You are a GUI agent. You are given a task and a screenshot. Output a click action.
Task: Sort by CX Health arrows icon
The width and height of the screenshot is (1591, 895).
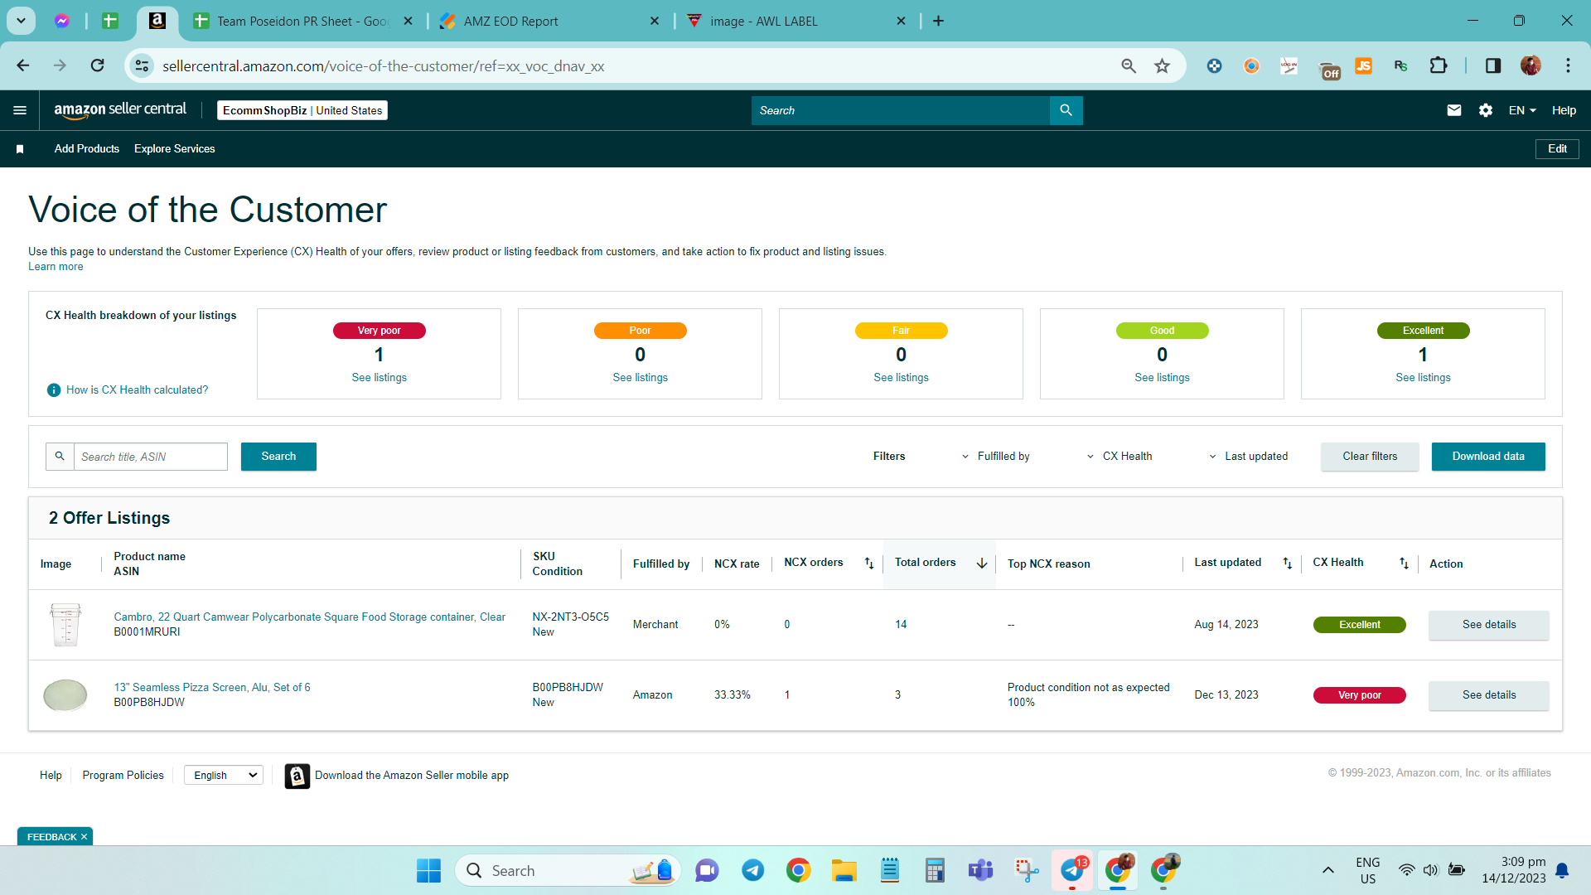click(x=1404, y=564)
